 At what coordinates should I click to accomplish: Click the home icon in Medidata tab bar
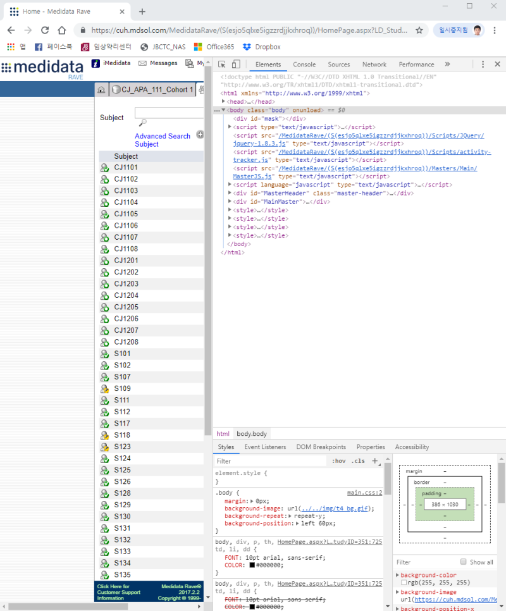(101, 90)
